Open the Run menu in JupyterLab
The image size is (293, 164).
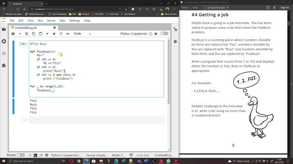click(40, 20)
